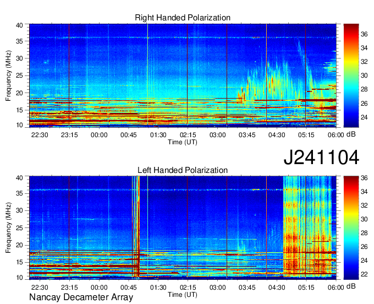
Task: Click the 'Left Handed Polarization' title
Action: 183,170
